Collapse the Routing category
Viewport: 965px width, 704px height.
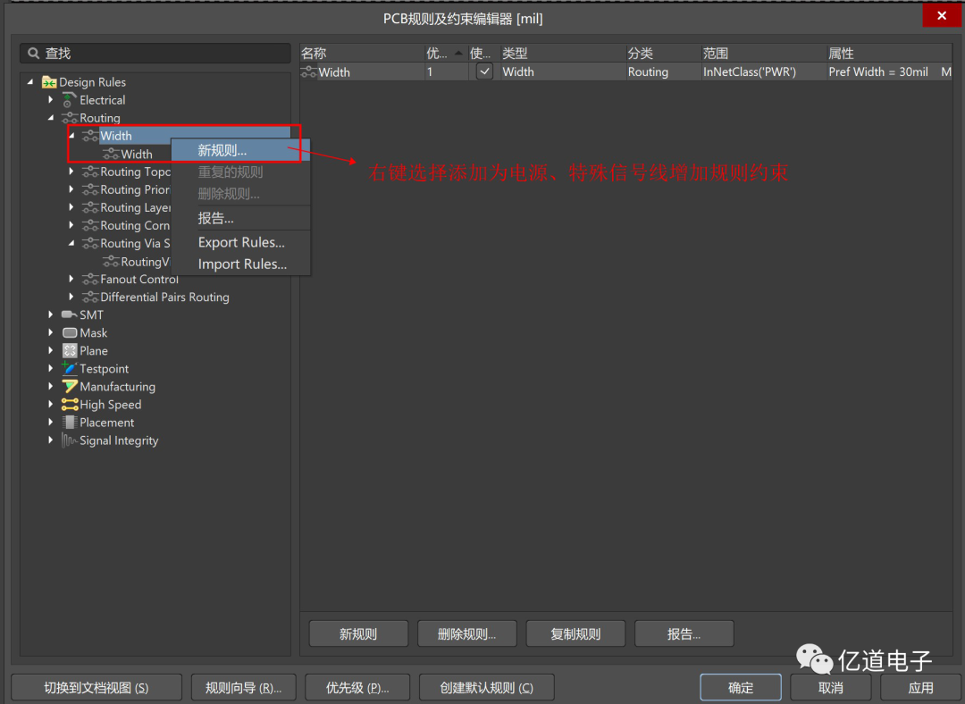[x=51, y=117]
